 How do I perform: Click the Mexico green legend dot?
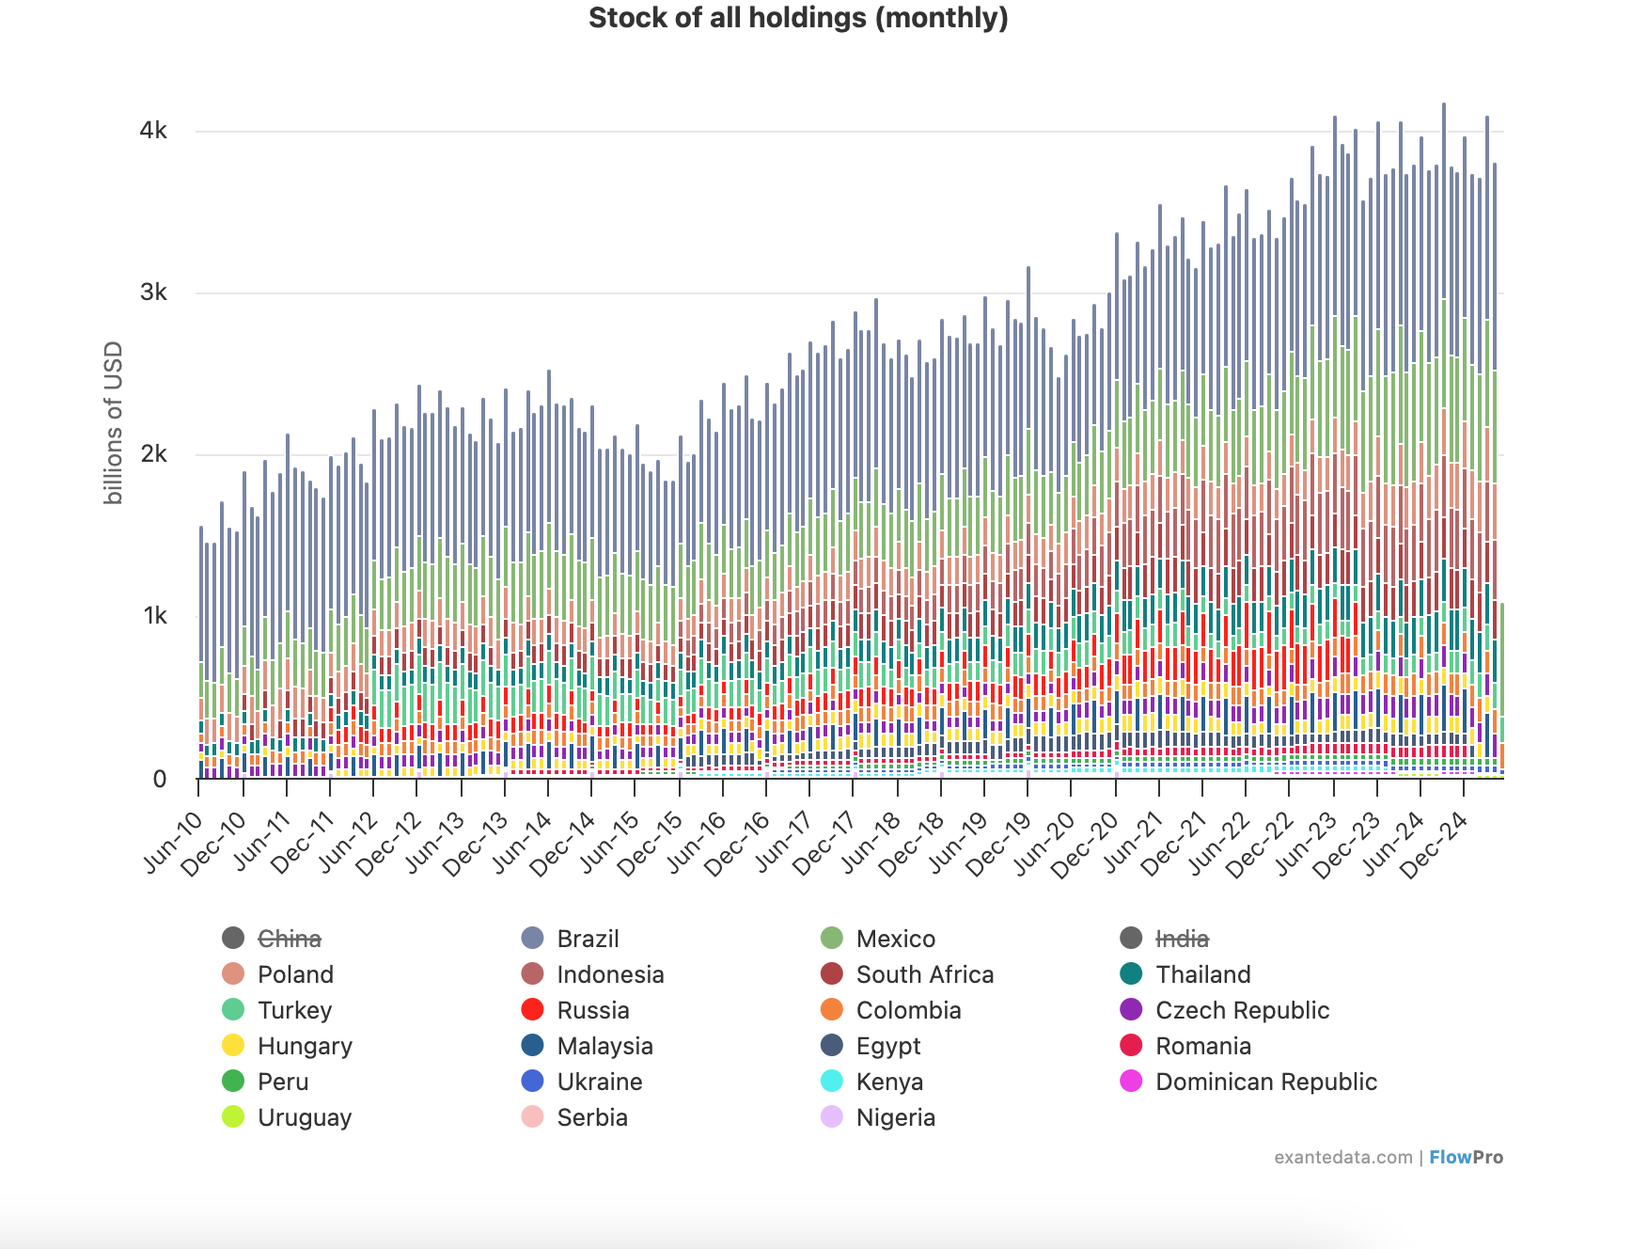[x=832, y=939]
